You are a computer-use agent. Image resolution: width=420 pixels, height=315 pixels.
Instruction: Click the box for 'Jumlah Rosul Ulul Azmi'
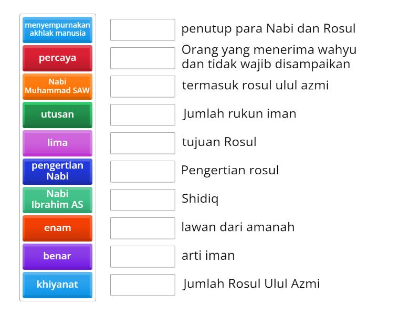pyautogui.click(x=142, y=285)
